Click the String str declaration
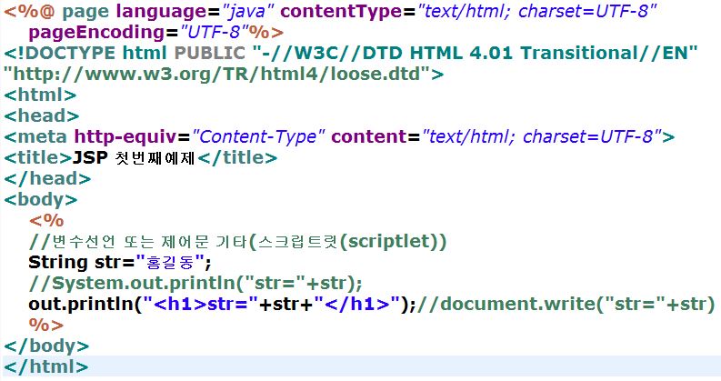Screen dimensions: 721x381 coord(119,263)
